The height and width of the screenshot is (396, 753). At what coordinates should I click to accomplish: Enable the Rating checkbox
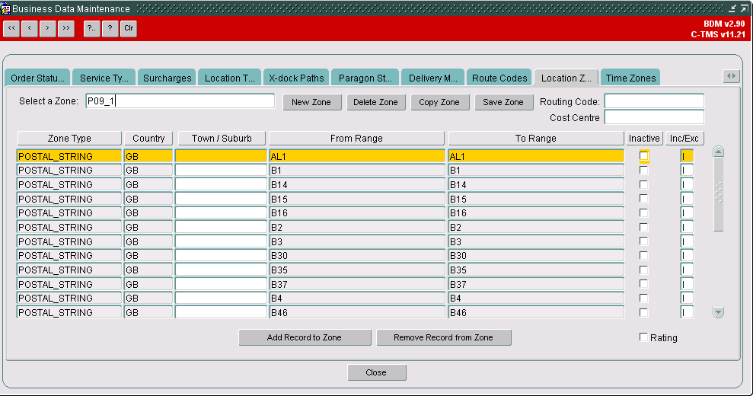[x=643, y=337]
